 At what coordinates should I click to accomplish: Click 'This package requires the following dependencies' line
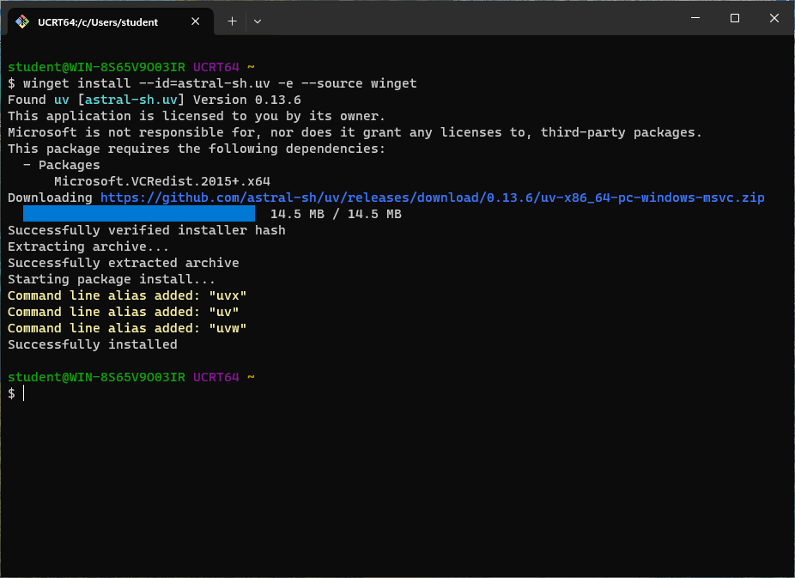tap(197, 149)
